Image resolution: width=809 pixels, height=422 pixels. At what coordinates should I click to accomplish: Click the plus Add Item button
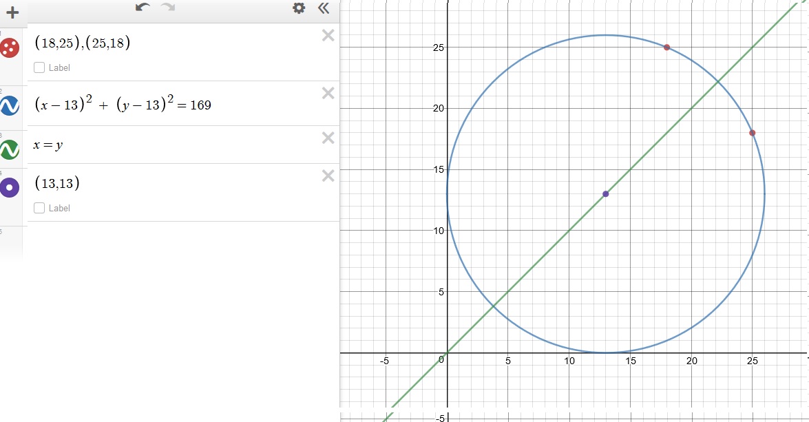click(x=12, y=12)
